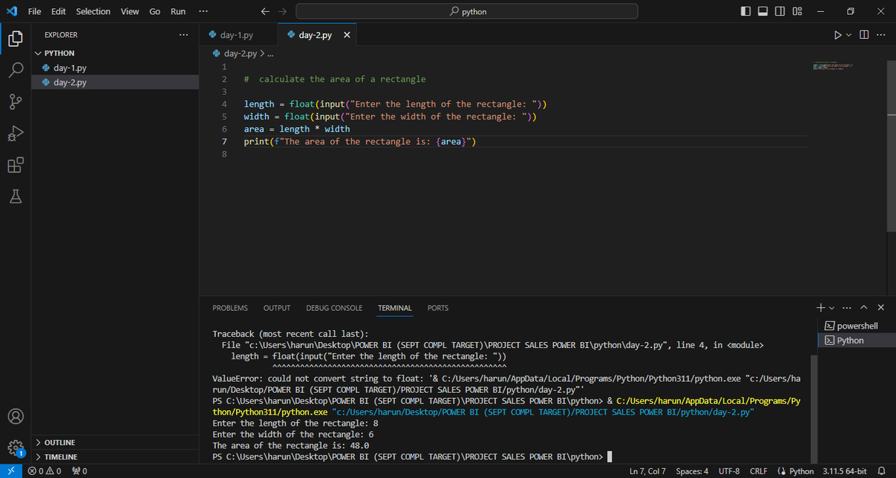Click the search box labeled python

pyautogui.click(x=467, y=11)
